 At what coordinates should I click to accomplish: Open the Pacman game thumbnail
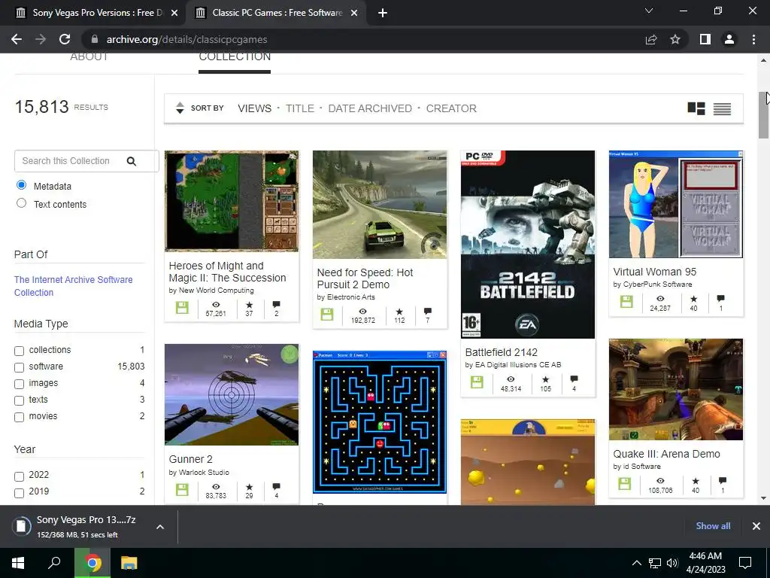pos(380,421)
